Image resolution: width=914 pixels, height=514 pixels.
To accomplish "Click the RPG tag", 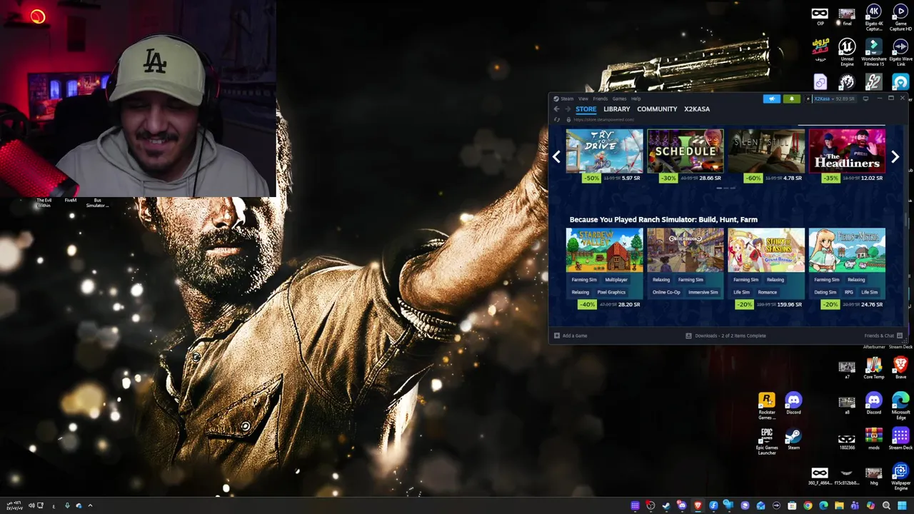I will coord(849,292).
